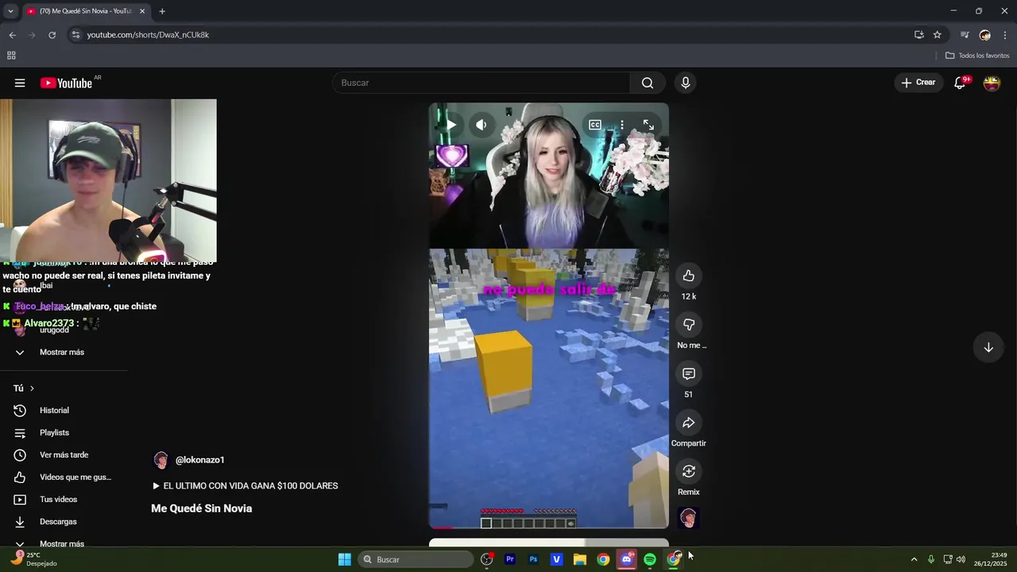Click the Windows taskbar Buscar box
The image size is (1017, 572).
click(415, 559)
